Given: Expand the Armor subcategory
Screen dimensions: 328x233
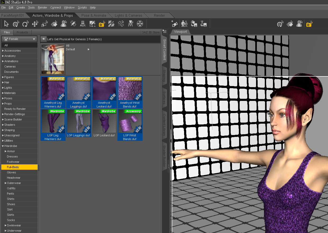Looking at the screenshot, I should pyautogui.click(x=6, y=151).
